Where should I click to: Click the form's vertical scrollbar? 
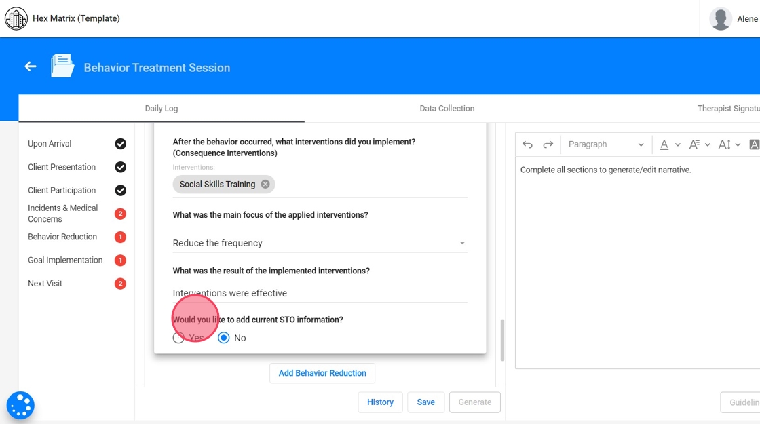click(502, 340)
